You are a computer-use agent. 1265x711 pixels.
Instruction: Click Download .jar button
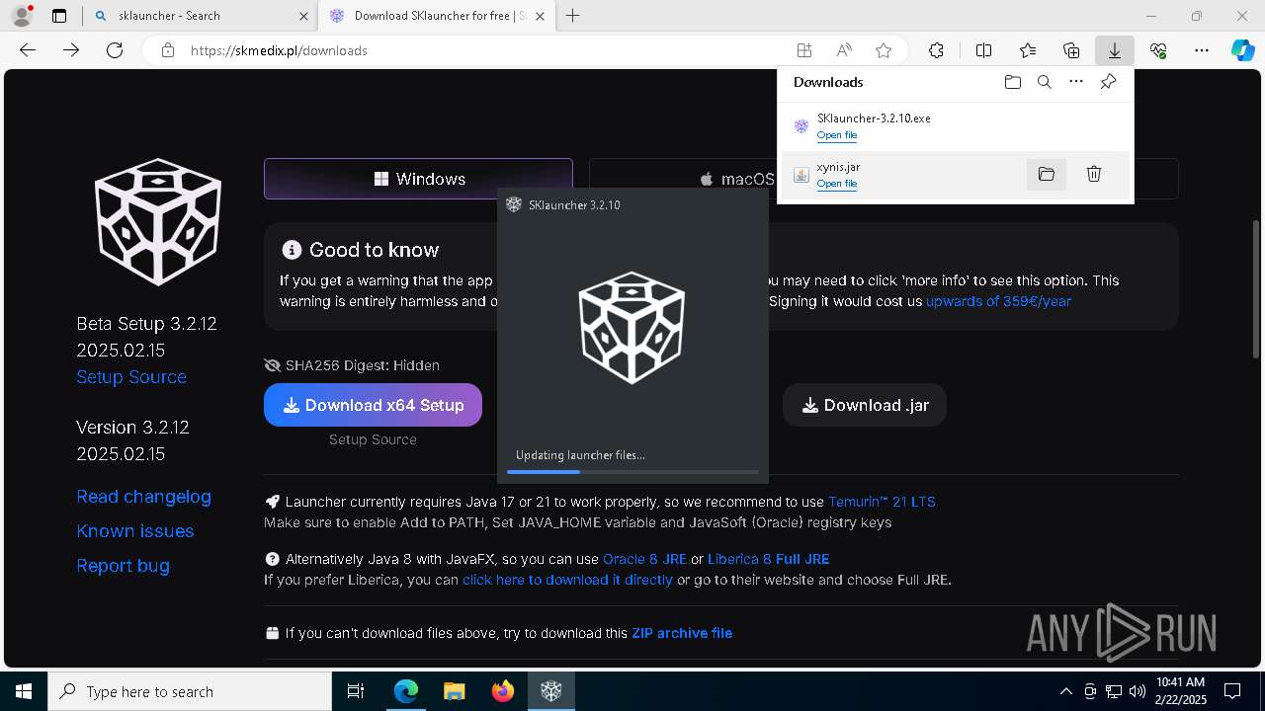click(x=865, y=405)
